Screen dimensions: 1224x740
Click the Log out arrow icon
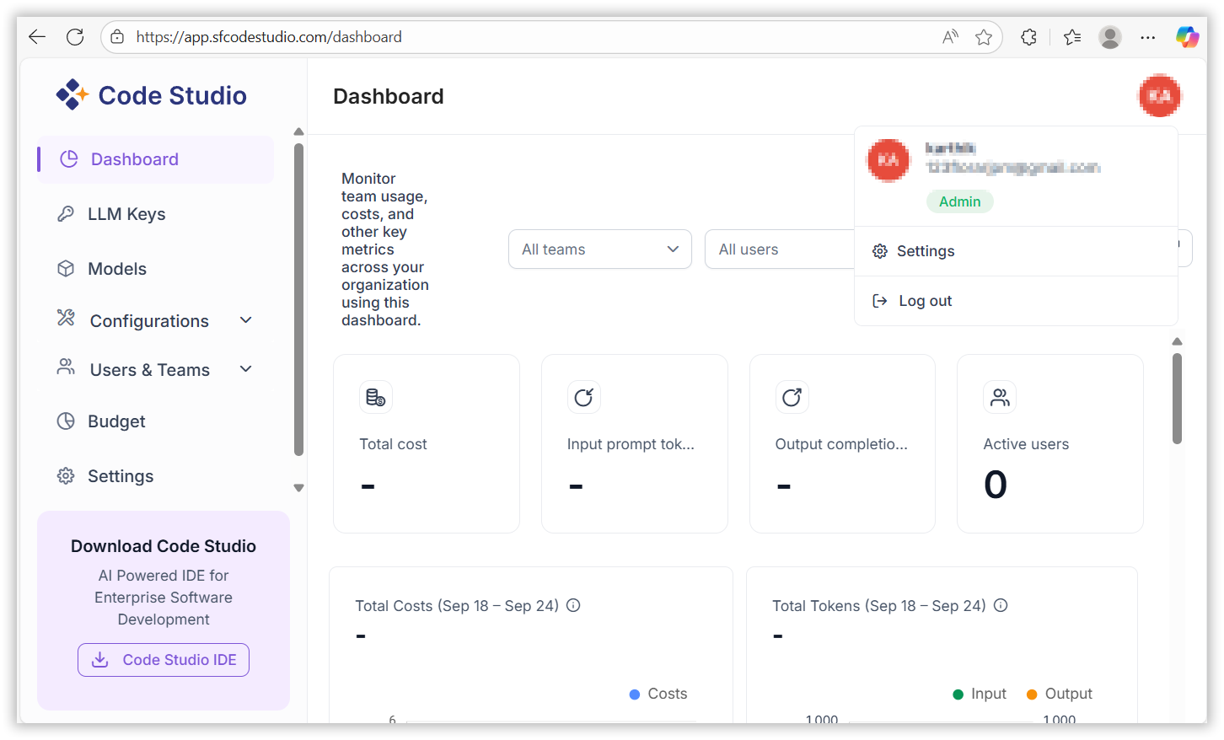coord(879,301)
